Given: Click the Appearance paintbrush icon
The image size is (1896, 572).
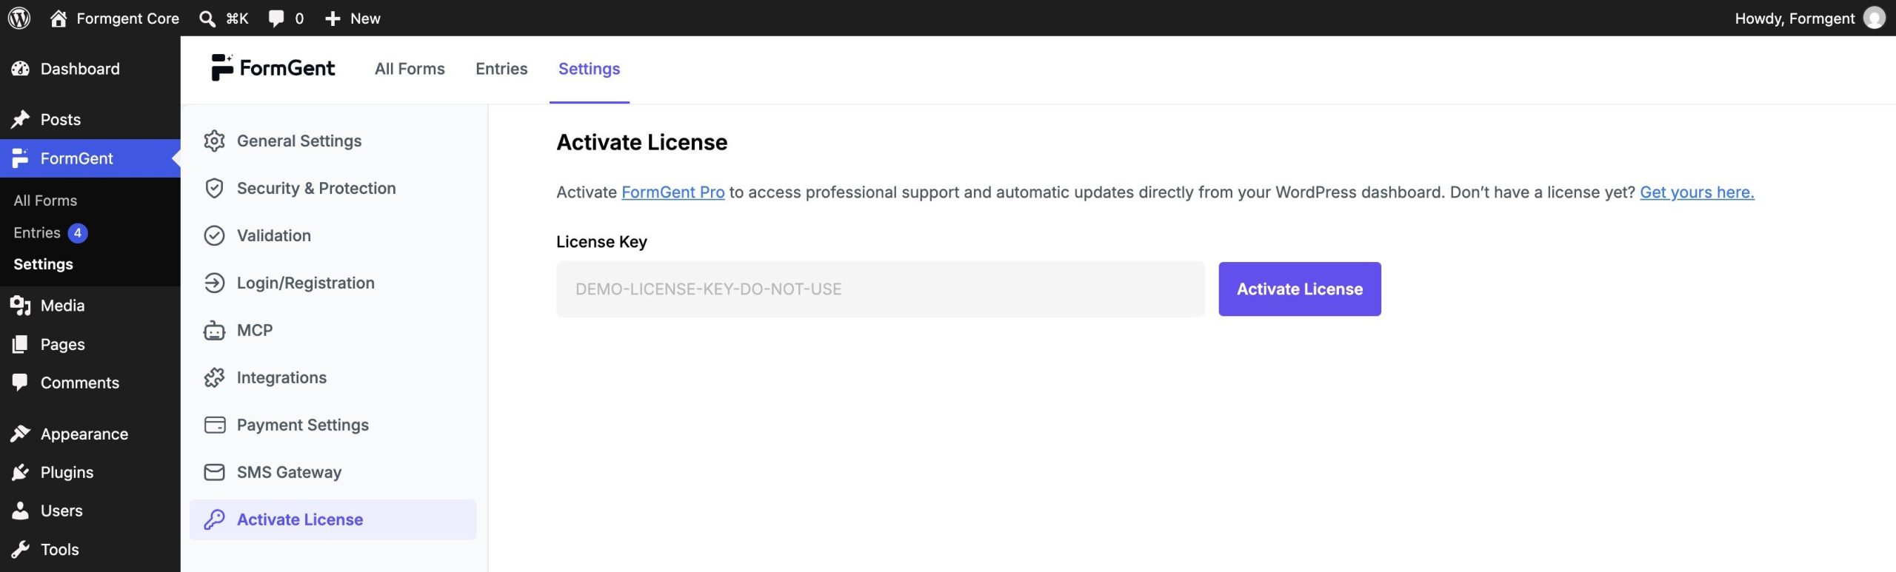Looking at the screenshot, I should (20, 434).
